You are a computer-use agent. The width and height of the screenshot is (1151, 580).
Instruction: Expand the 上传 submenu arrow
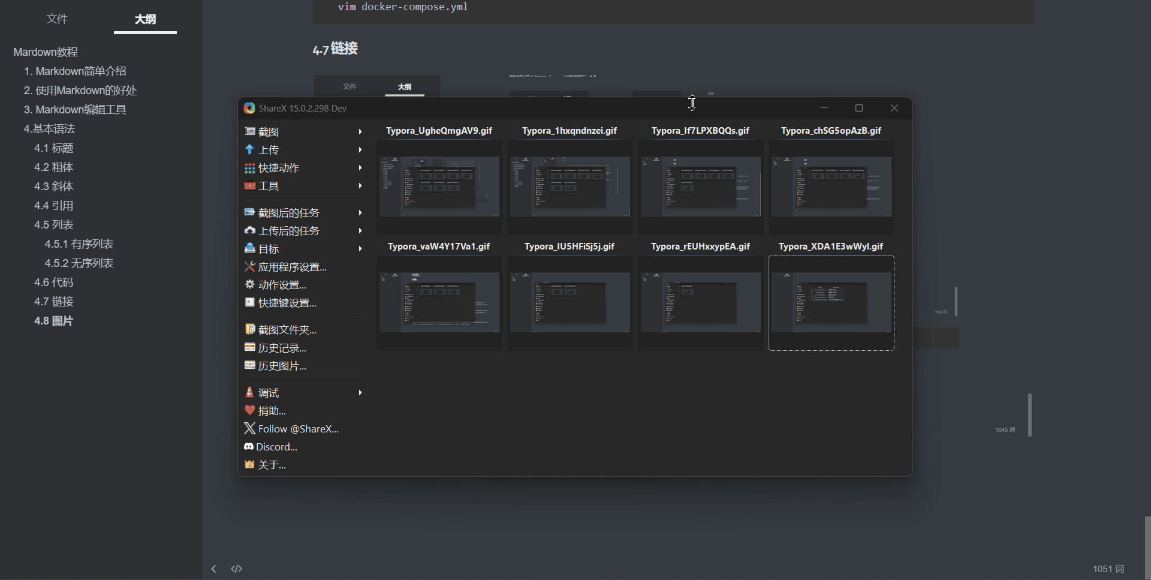pos(360,149)
